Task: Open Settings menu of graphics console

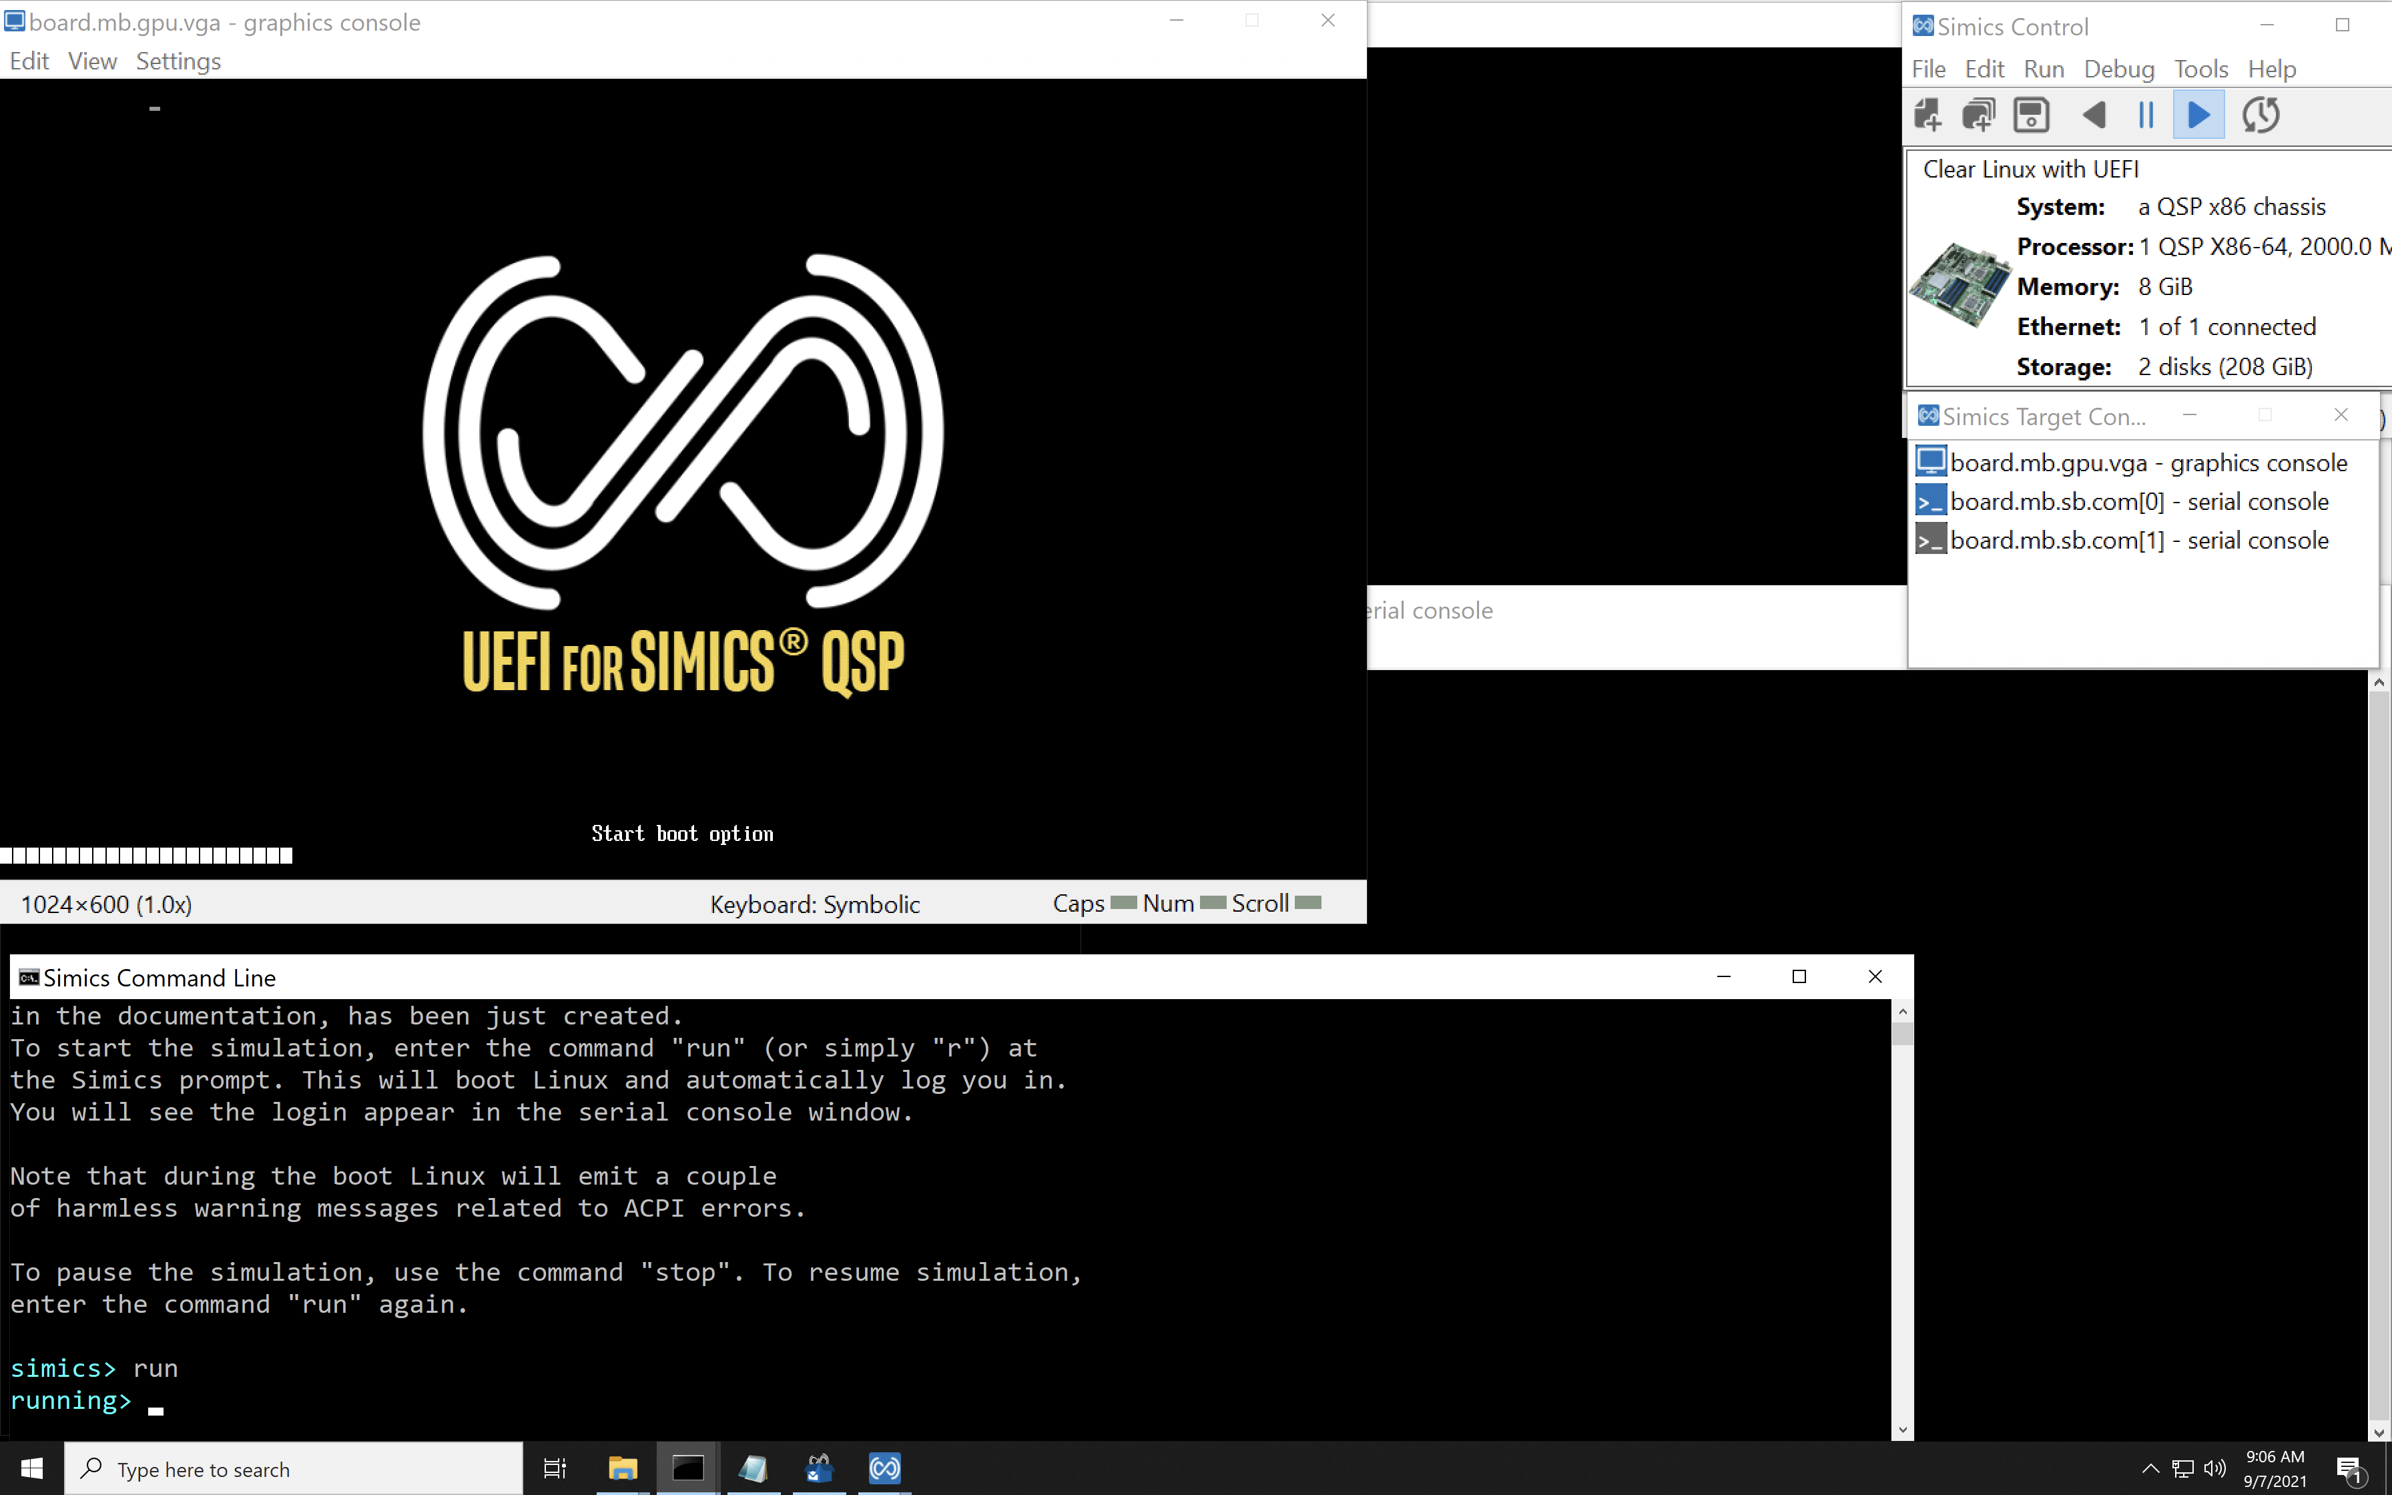Action: coord(178,61)
